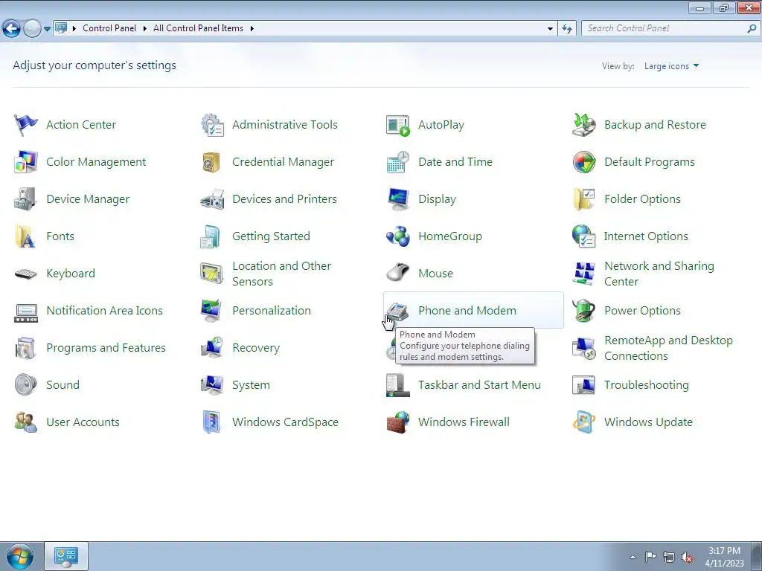Open the Sound speaker icon
This screenshot has height=571, width=762.
[x=25, y=385]
